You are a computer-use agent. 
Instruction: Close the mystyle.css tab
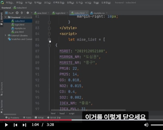(107, 13)
